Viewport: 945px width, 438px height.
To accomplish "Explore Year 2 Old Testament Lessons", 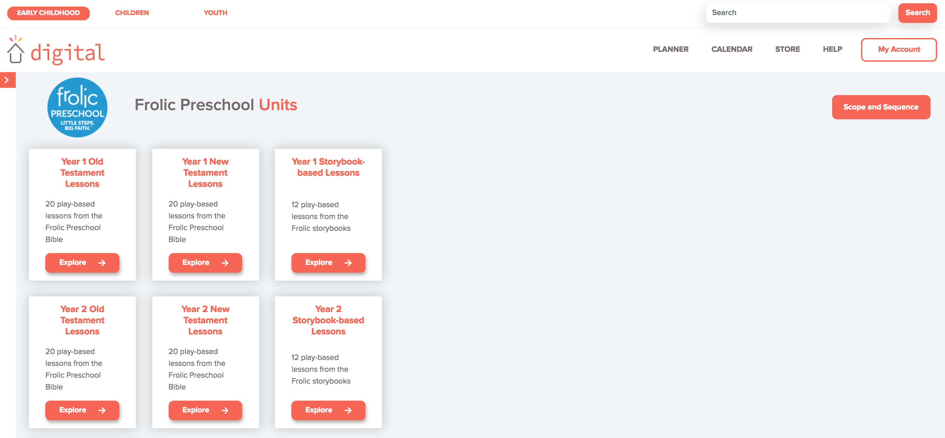I will coord(82,410).
